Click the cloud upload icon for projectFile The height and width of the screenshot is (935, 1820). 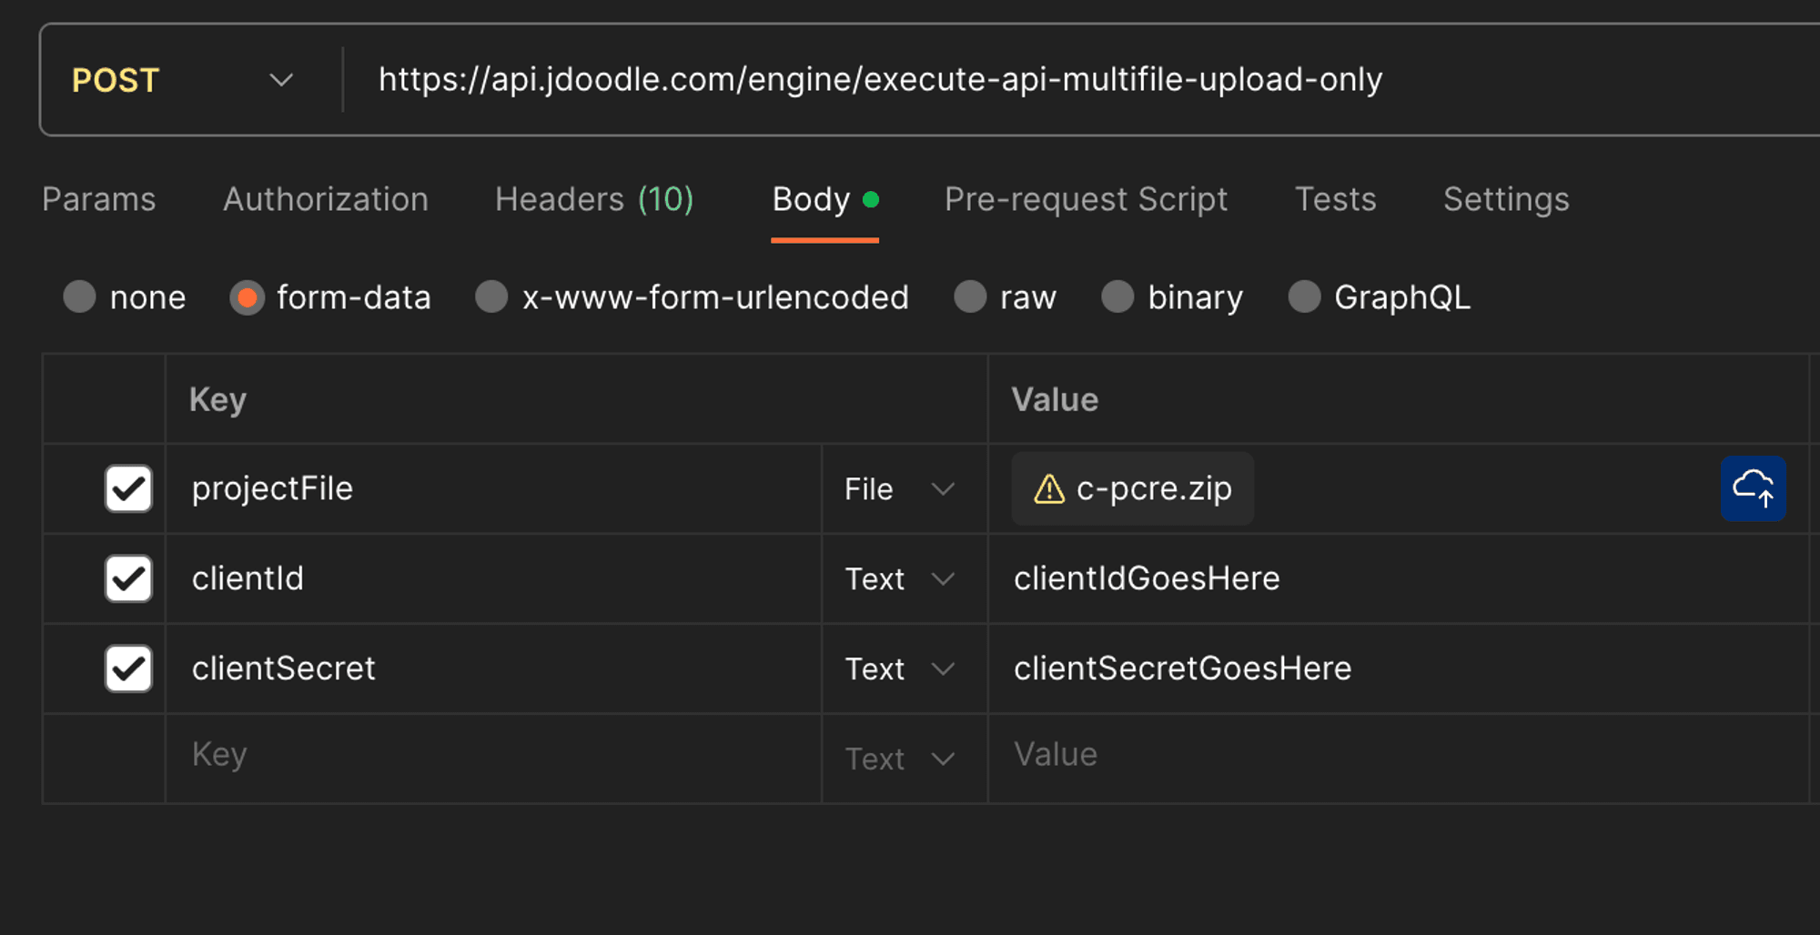(1753, 488)
